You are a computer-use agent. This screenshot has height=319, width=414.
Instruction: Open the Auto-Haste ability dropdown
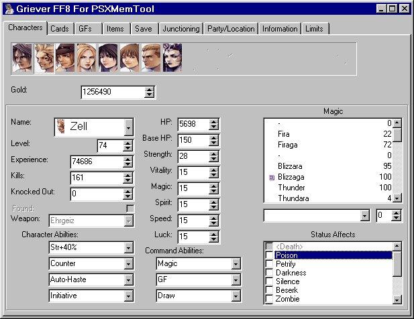pyautogui.click(x=128, y=280)
